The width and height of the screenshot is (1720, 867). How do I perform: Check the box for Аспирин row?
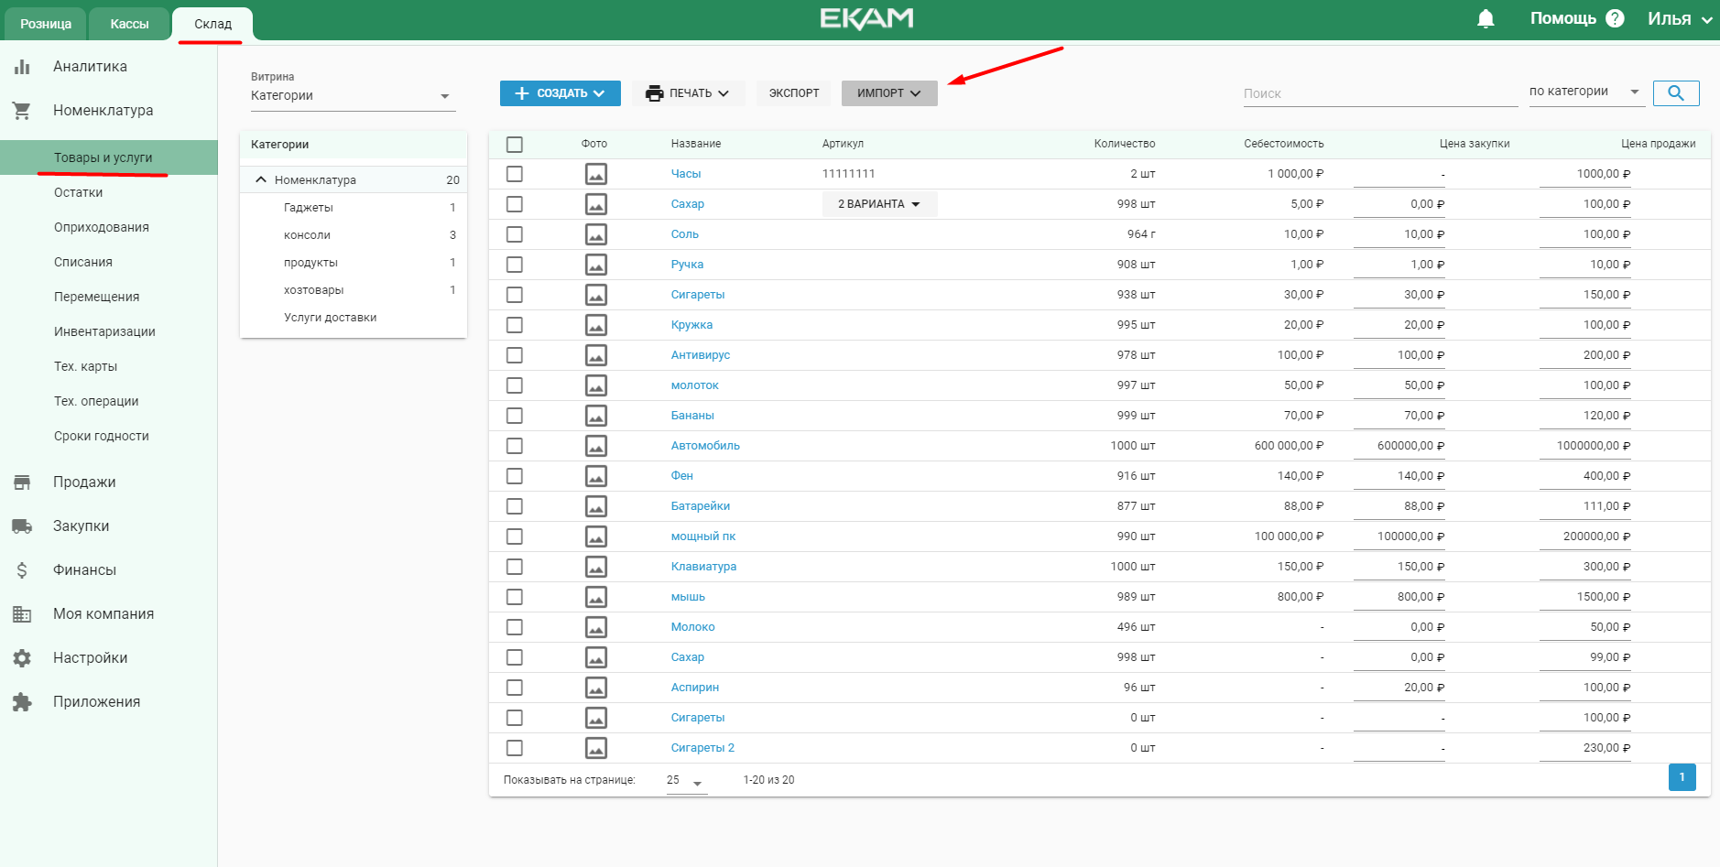point(515,688)
